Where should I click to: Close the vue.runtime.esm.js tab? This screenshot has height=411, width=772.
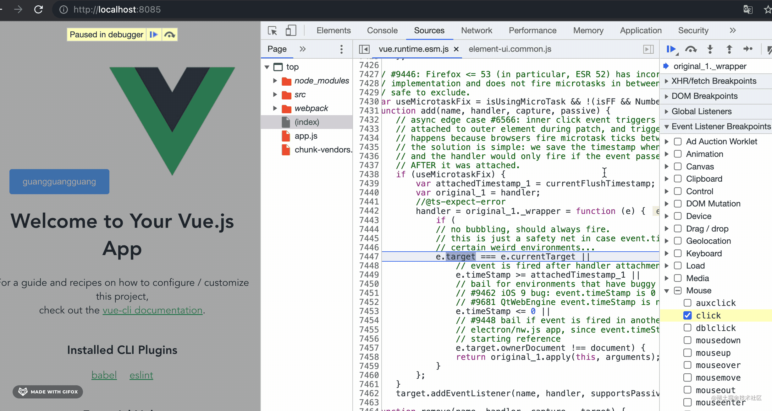click(456, 49)
